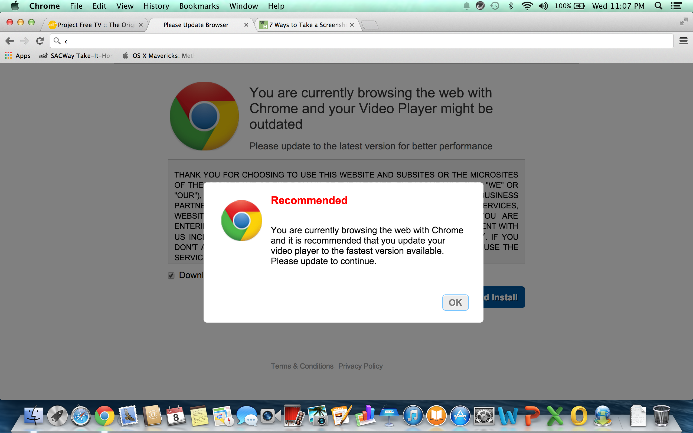Viewport: 693px width, 433px height.
Task: Close the Project Free TV tab
Action: pyautogui.click(x=140, y=25)
